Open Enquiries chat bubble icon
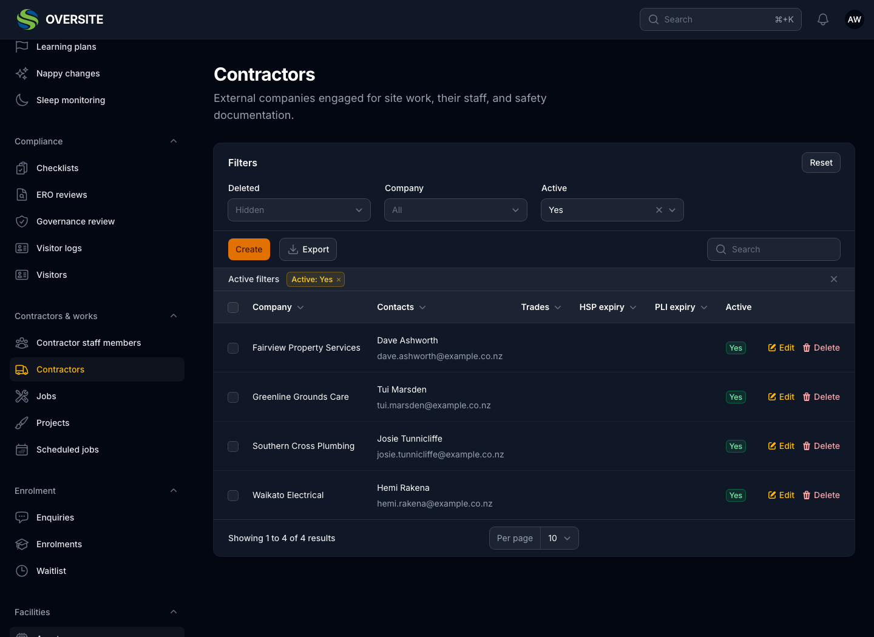Screen dimensions: 874x637 pyautogui.click(x=22, y=517)
